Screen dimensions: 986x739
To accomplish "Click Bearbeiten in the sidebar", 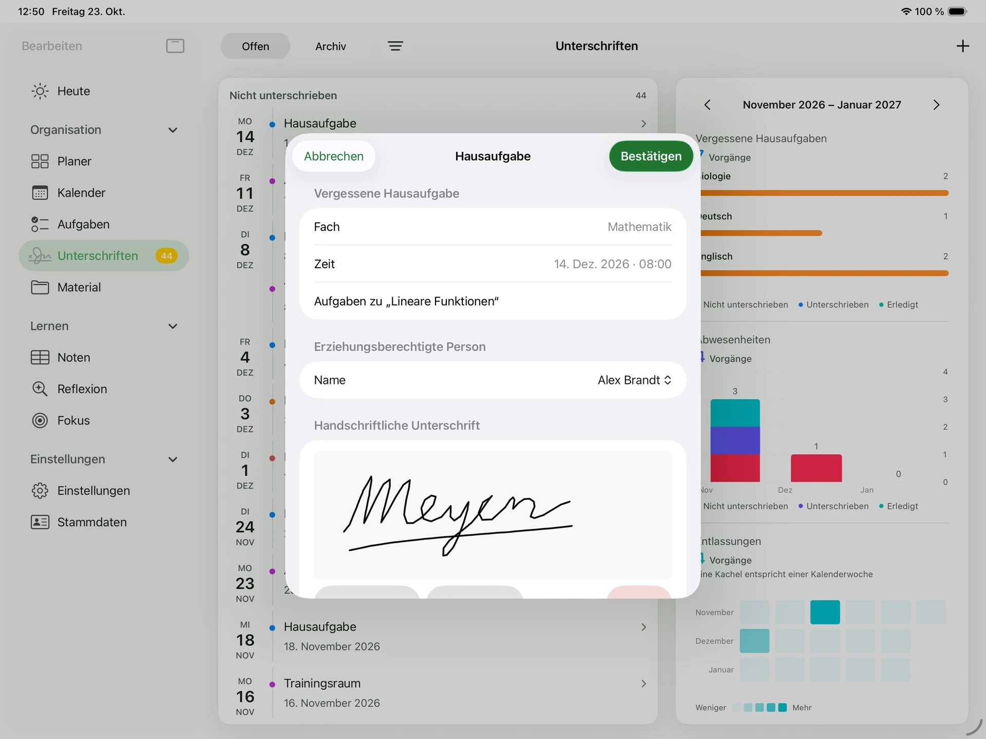I will point(52,46).
